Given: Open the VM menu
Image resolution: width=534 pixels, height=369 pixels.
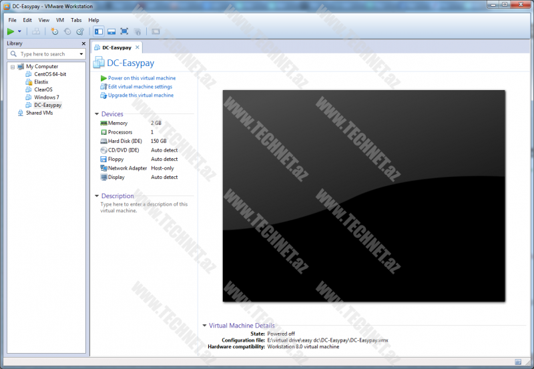Looking at the screenshot, I should coord(60,20).
